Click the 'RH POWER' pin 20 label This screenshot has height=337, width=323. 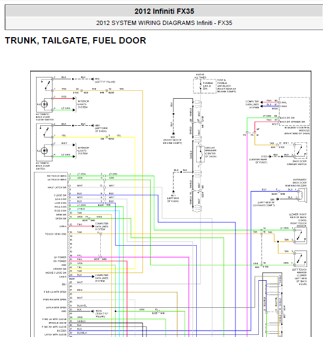tap(60, 261)
